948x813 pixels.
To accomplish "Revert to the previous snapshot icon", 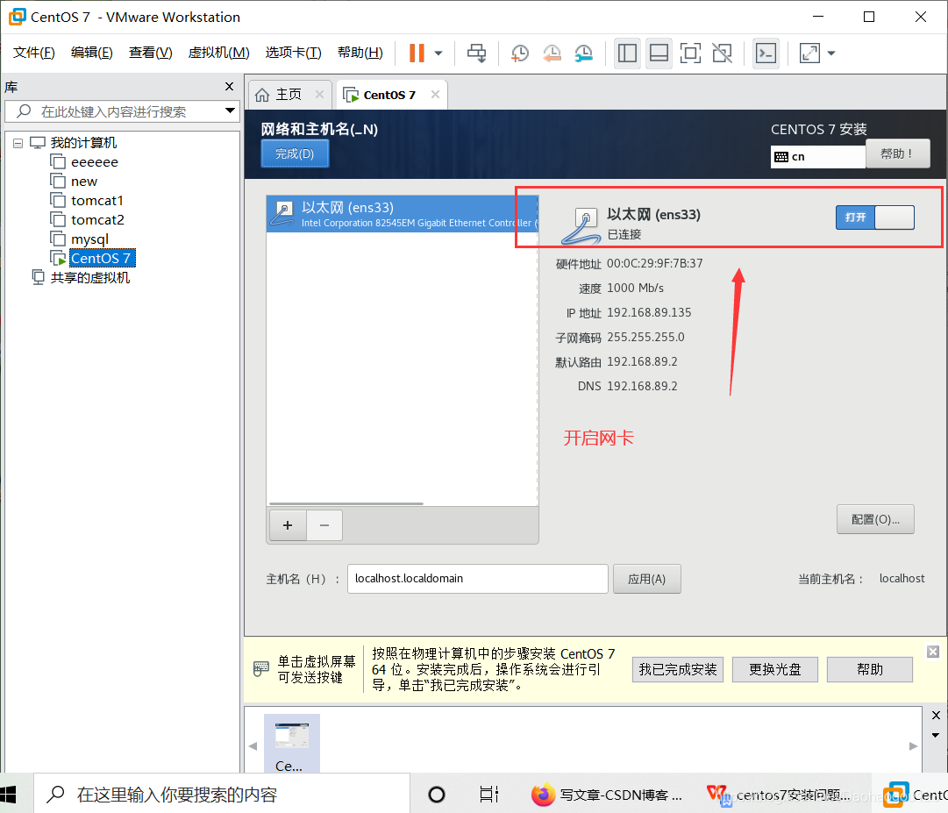I will point(552,53).
